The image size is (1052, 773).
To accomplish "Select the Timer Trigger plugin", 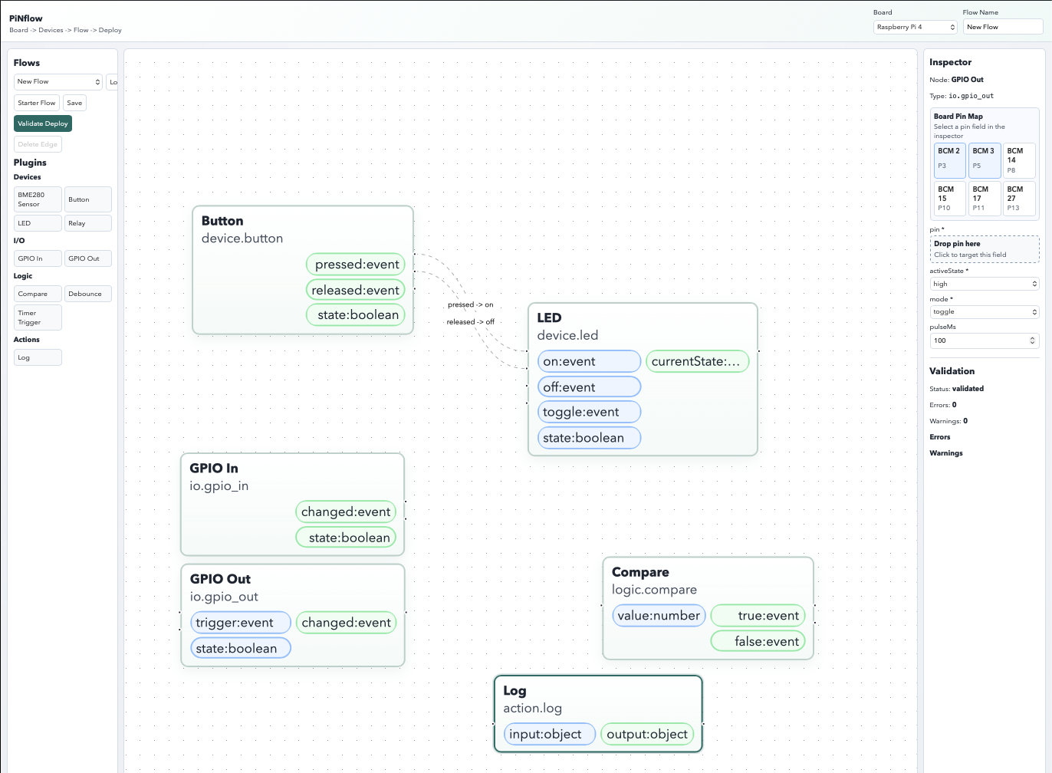I will (37, 317).
